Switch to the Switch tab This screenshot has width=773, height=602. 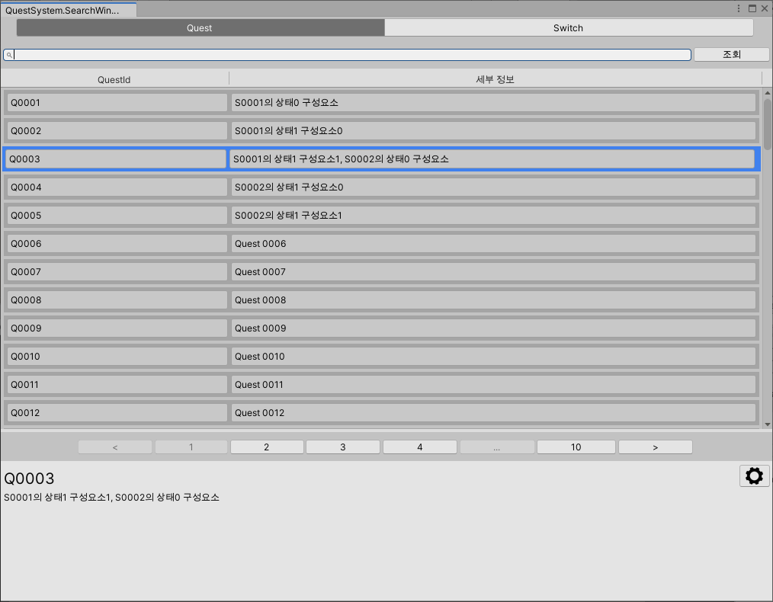click(568, 28)
